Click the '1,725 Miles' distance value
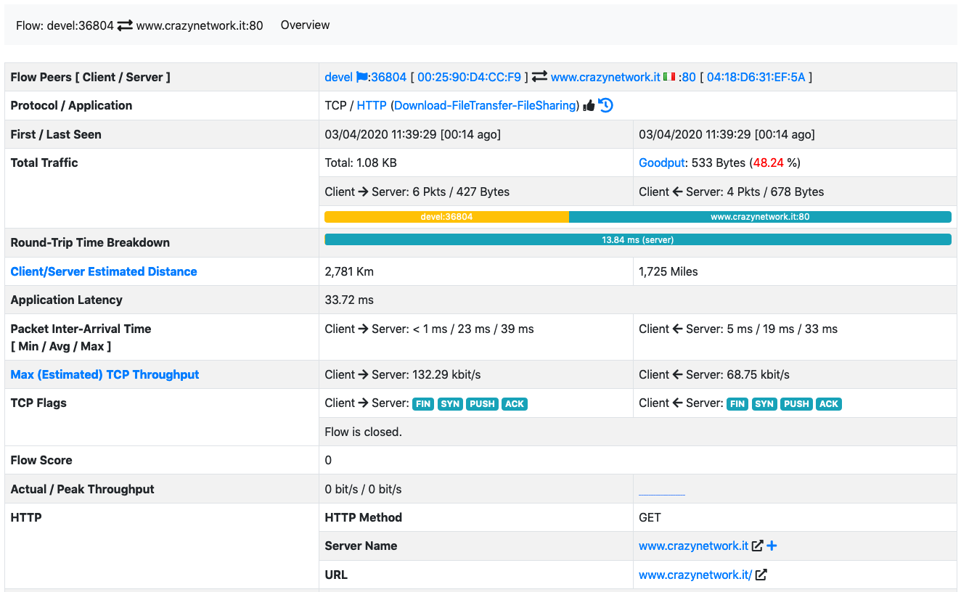Screen dimensions: 961x592 click(668, 271)
